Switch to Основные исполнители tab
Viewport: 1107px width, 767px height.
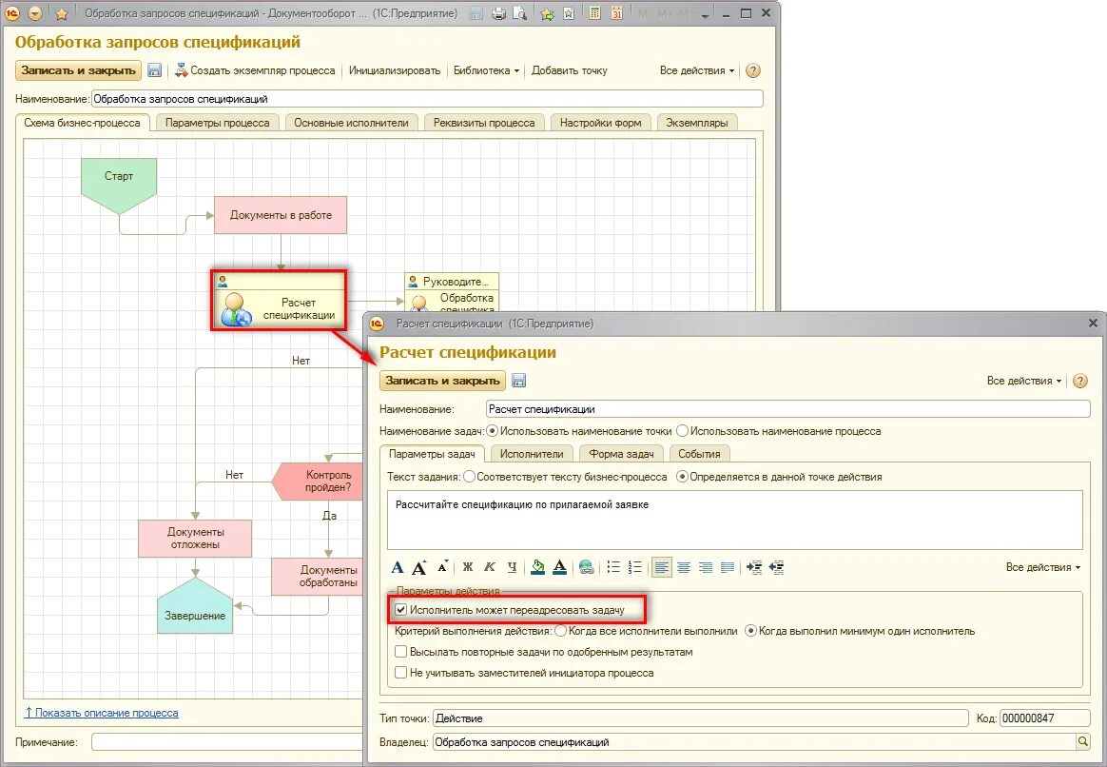(x=351, y=123)
